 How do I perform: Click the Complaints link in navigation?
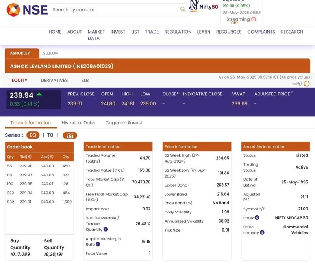point(261,32)
